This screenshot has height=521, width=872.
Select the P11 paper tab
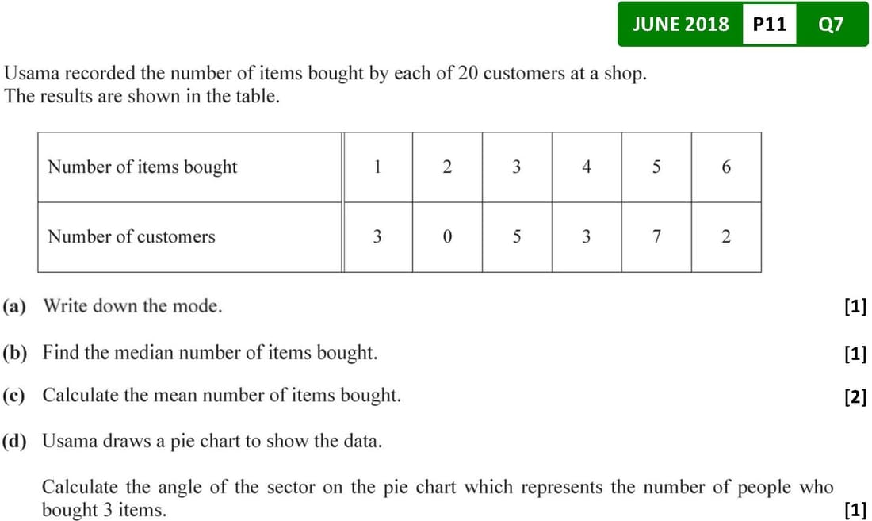click(769, 25)
